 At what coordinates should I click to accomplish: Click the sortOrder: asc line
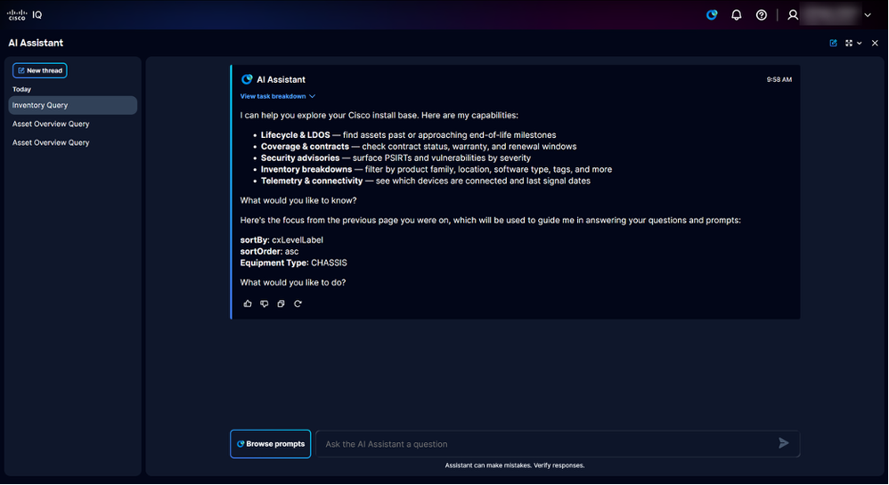(269, 252)
